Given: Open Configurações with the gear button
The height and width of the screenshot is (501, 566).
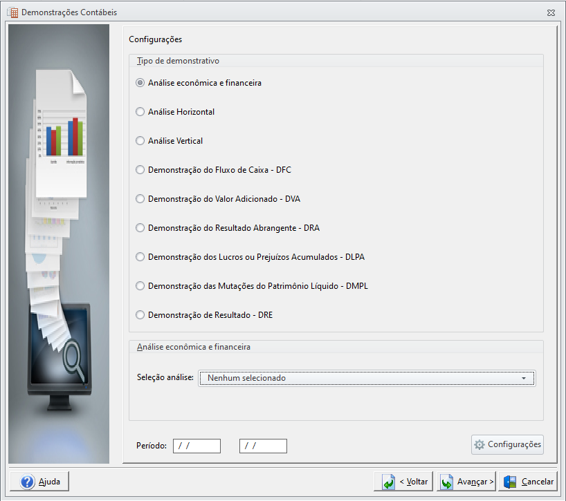Looking at the screenshot, I should coord(507,444).
